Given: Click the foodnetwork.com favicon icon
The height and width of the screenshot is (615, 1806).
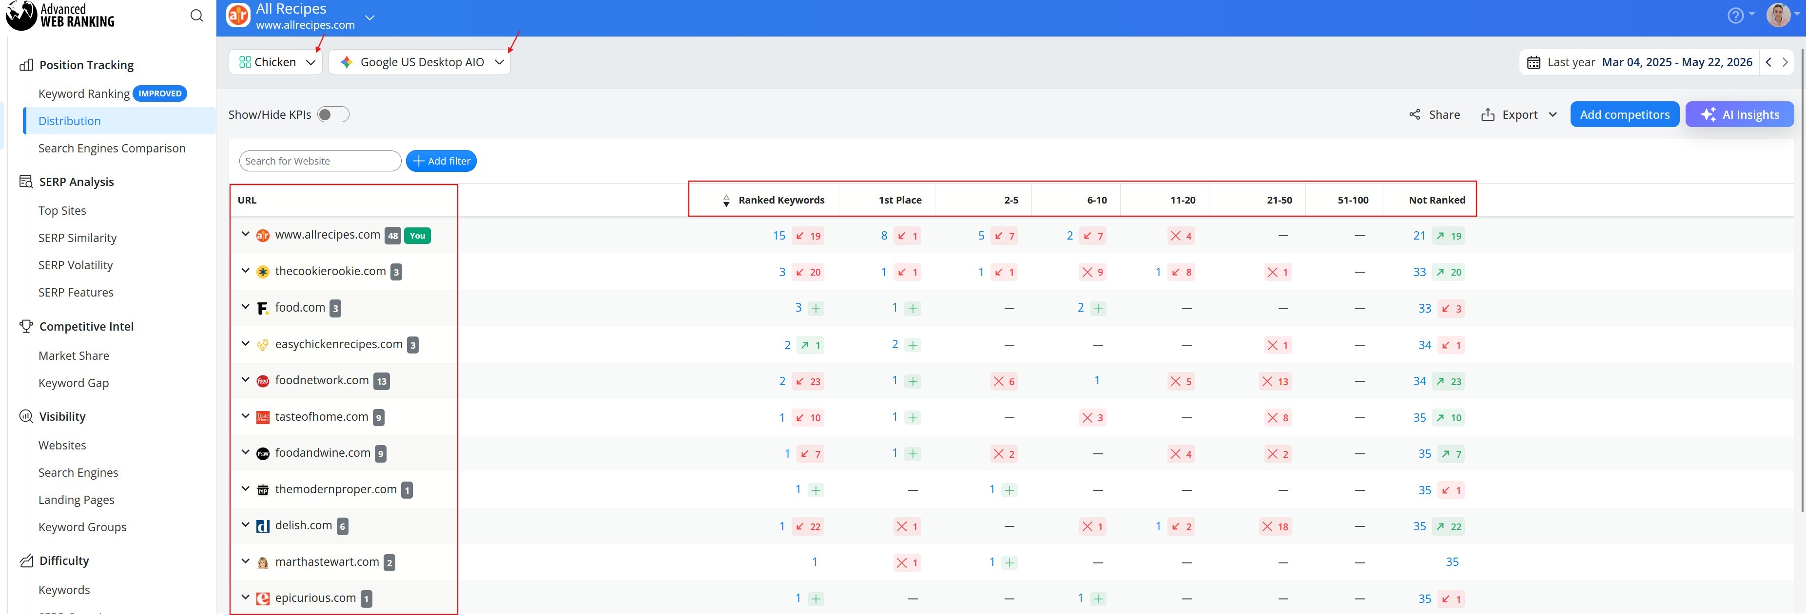Looking at the screenshot, I should (x=263, y=382).
